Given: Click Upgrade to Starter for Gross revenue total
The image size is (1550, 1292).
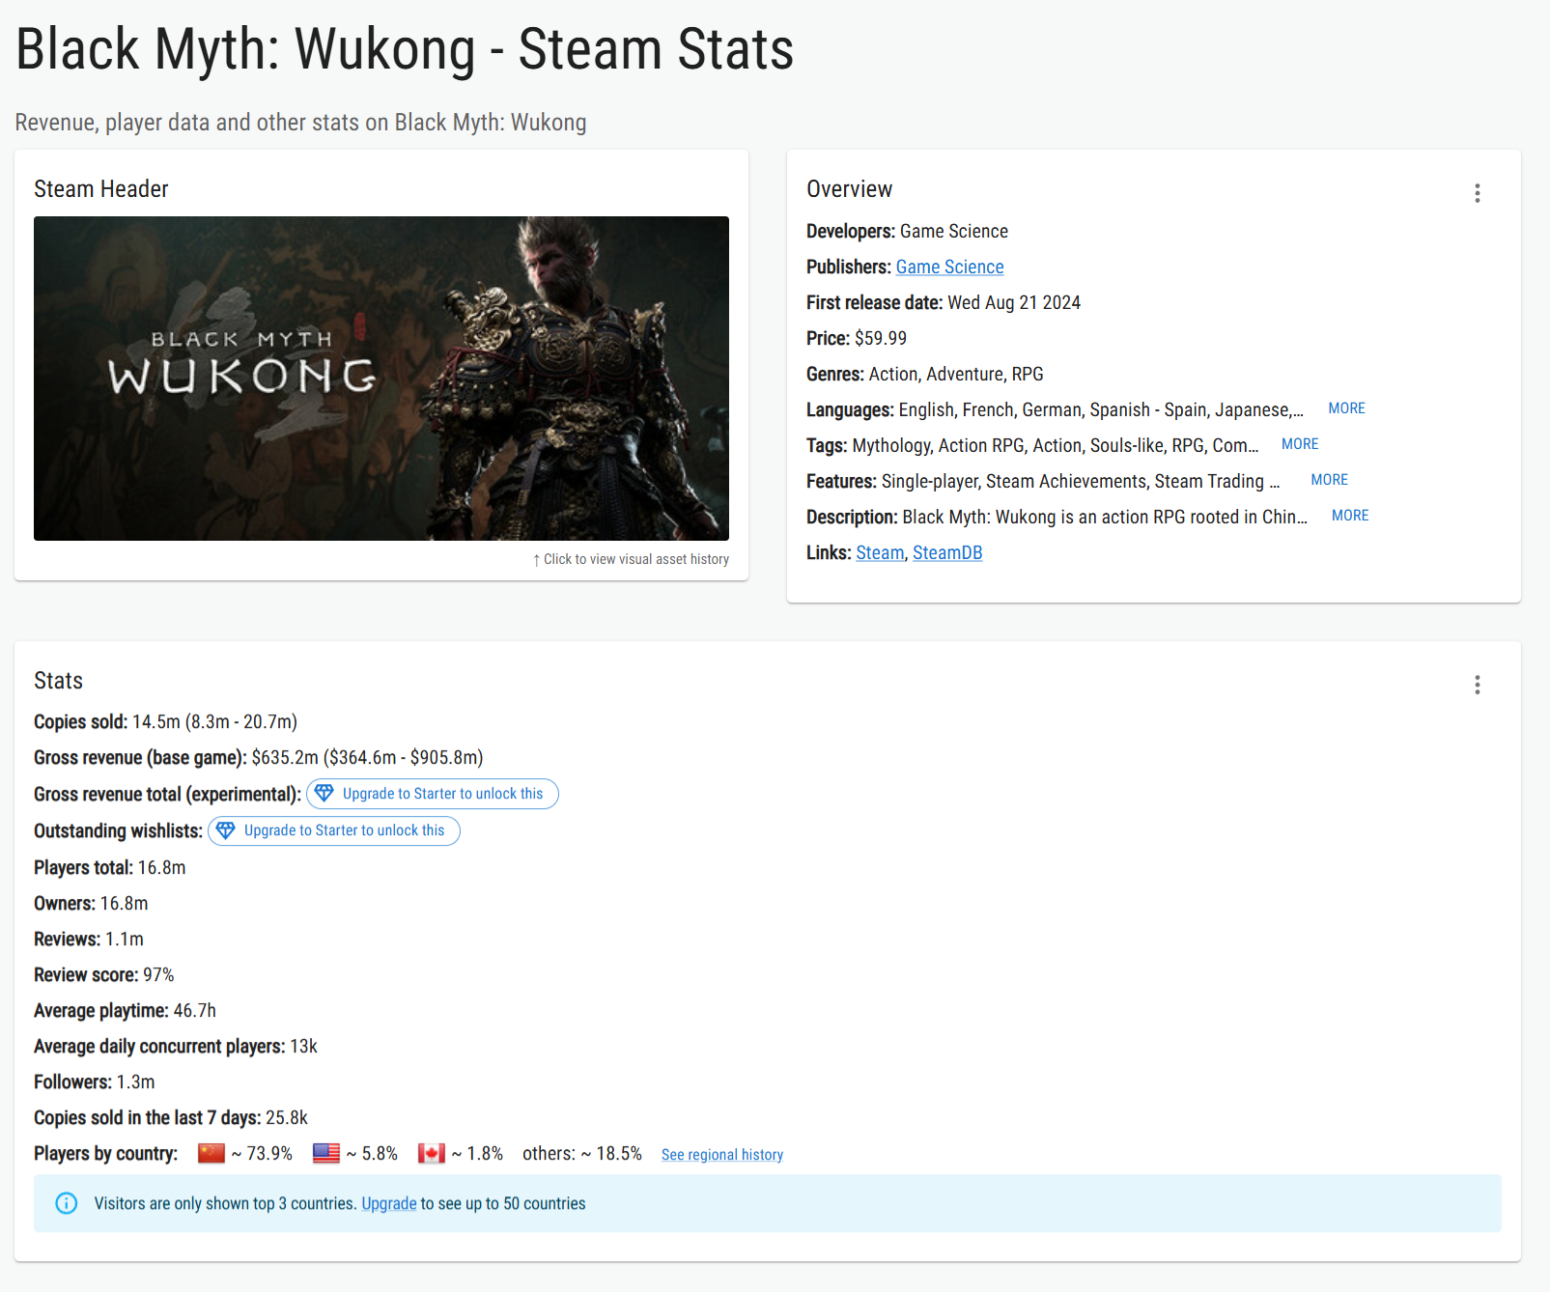Looking at the screenshot, I should click(x=433, y=794).
